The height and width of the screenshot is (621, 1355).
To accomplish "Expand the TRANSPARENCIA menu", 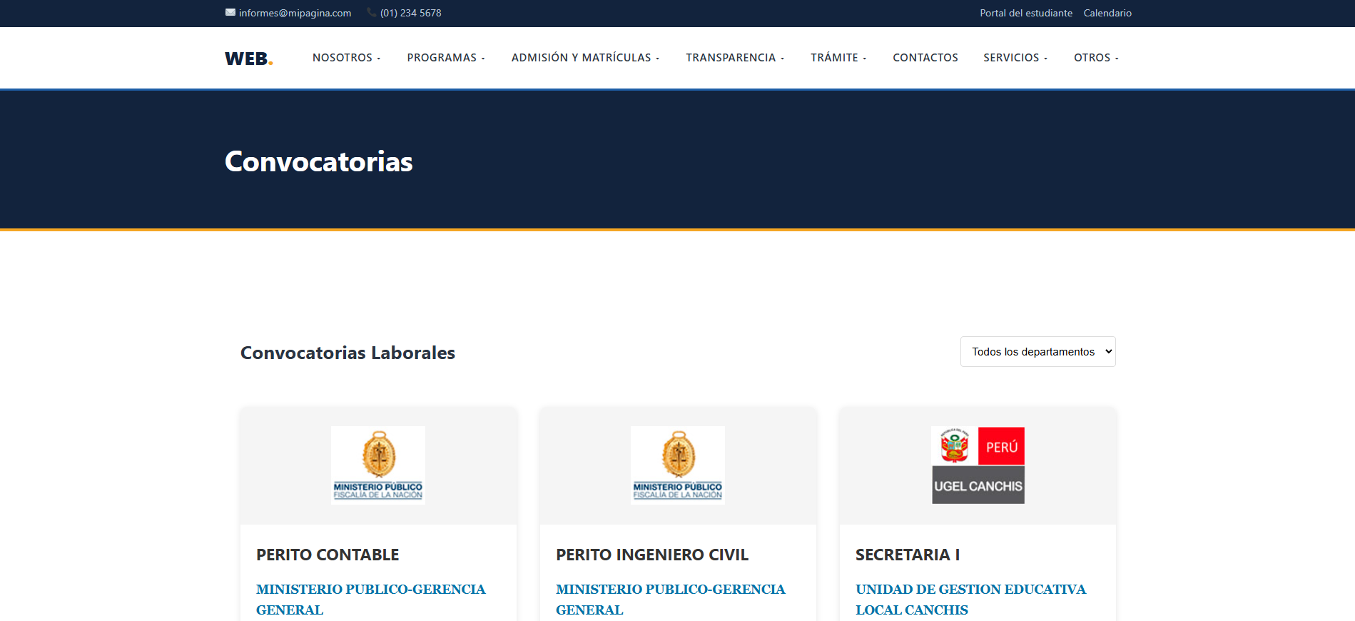I will coord(735,58).
